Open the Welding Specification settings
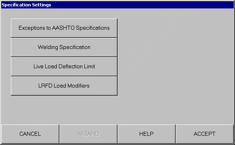The width and height of the screenshot is (235, 145). pyautogui.click(x=64, y=47)
